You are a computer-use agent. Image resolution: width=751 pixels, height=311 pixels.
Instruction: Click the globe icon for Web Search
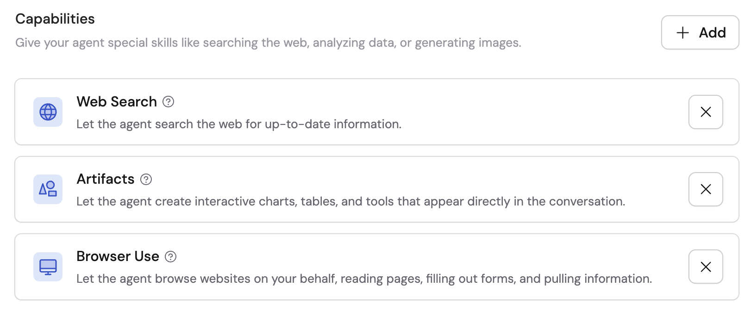click(x=48, y=112)
